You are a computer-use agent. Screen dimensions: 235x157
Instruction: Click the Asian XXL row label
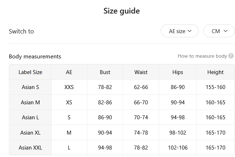tap(30, 148)
